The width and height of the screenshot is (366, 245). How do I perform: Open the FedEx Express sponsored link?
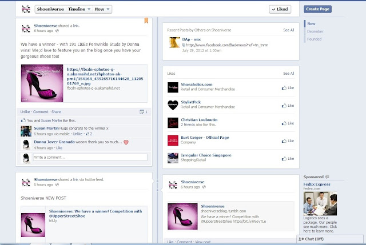pyautogui.click(x=317, y=184)
